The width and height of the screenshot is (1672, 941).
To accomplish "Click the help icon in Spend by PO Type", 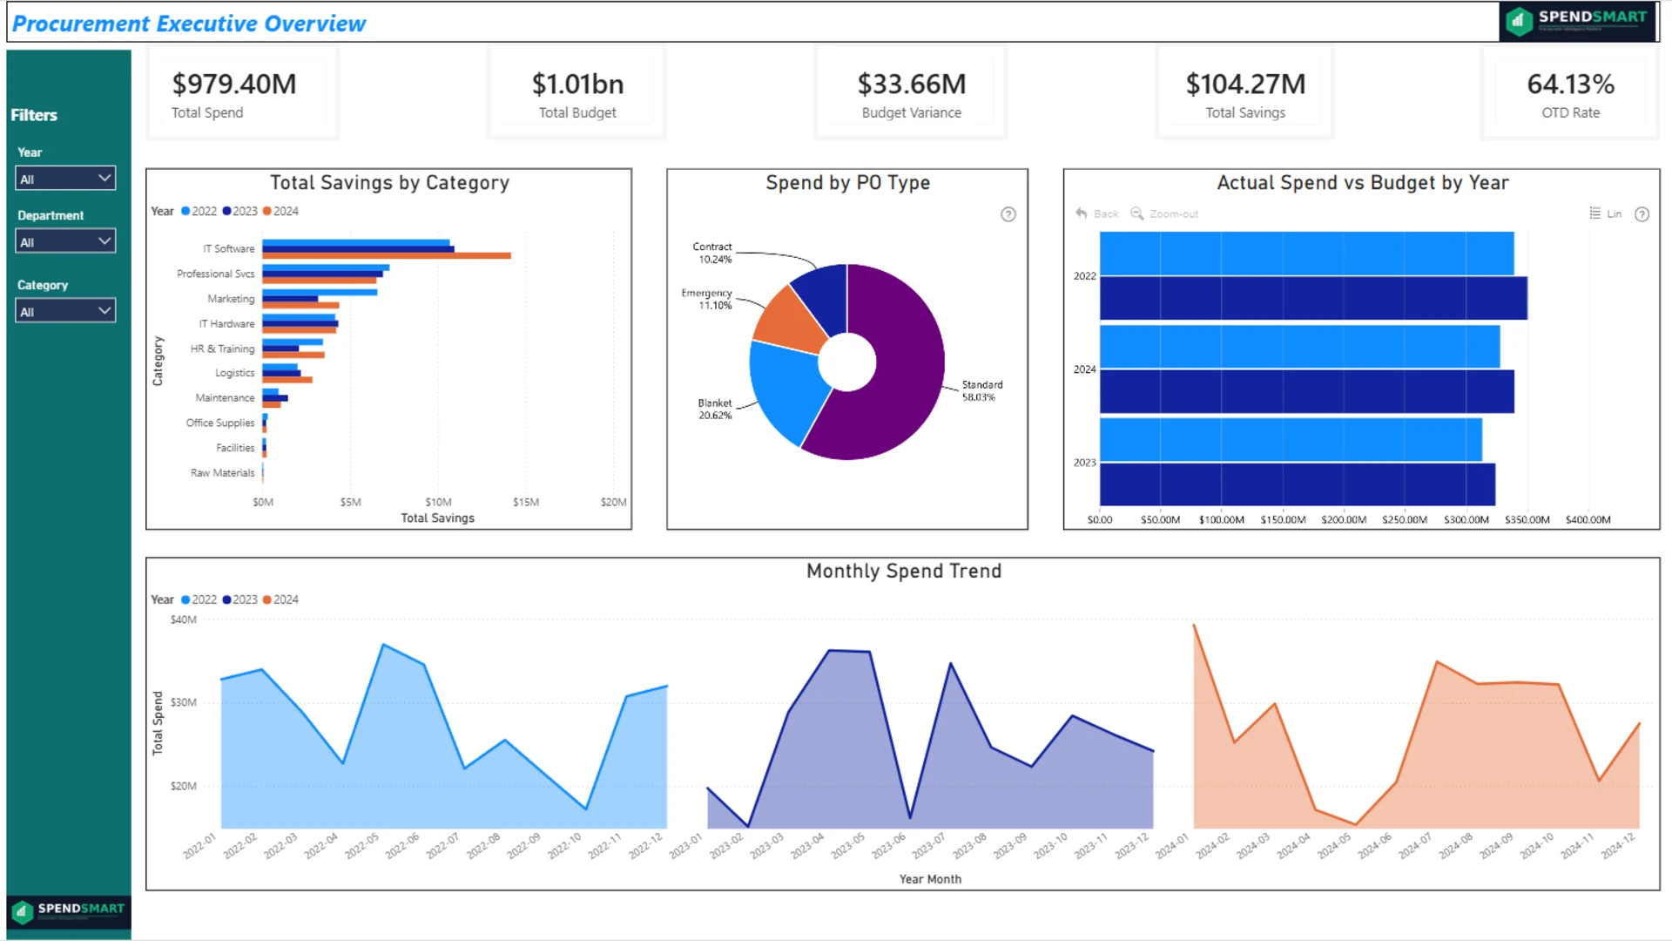I will (x=1008, y=214).
